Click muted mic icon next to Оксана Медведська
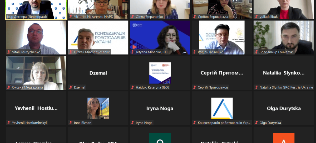The height and width of the screenshot is (143, 316). tap(9, 87)
